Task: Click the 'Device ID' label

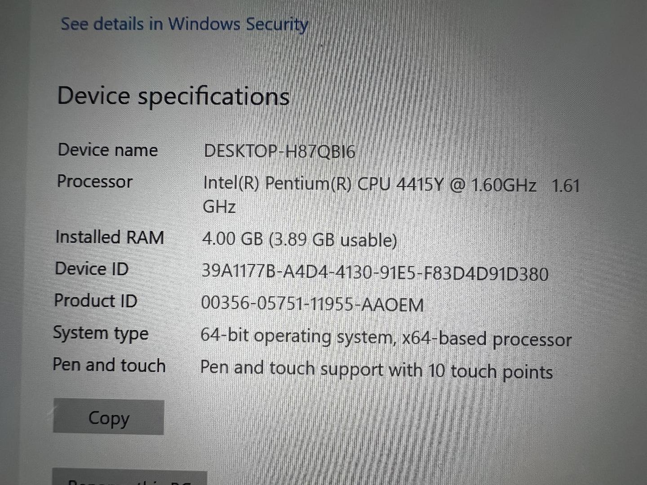Action: coord(92,269)
